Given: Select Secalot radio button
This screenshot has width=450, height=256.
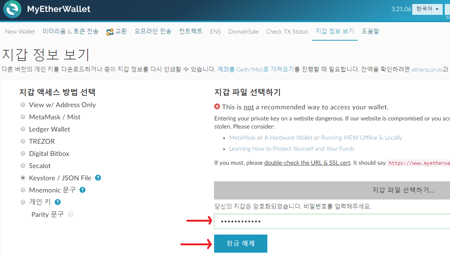Looking at the screenshot, I should (23, 166).
